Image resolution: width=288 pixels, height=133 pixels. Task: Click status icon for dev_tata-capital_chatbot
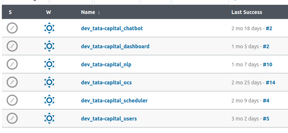point(12,28)
